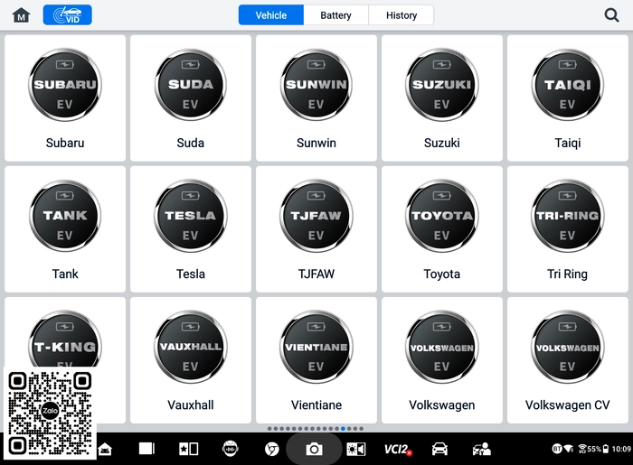Select the Subaru EV badge
This screenshot has height=465, width=633.
(65, 85)
